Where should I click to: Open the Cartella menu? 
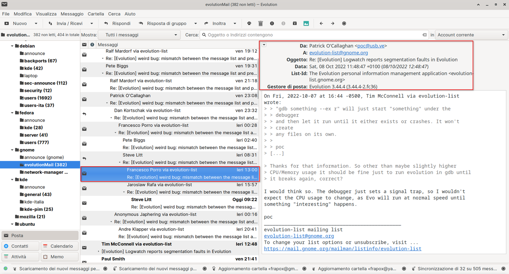[x=96, y=14]
